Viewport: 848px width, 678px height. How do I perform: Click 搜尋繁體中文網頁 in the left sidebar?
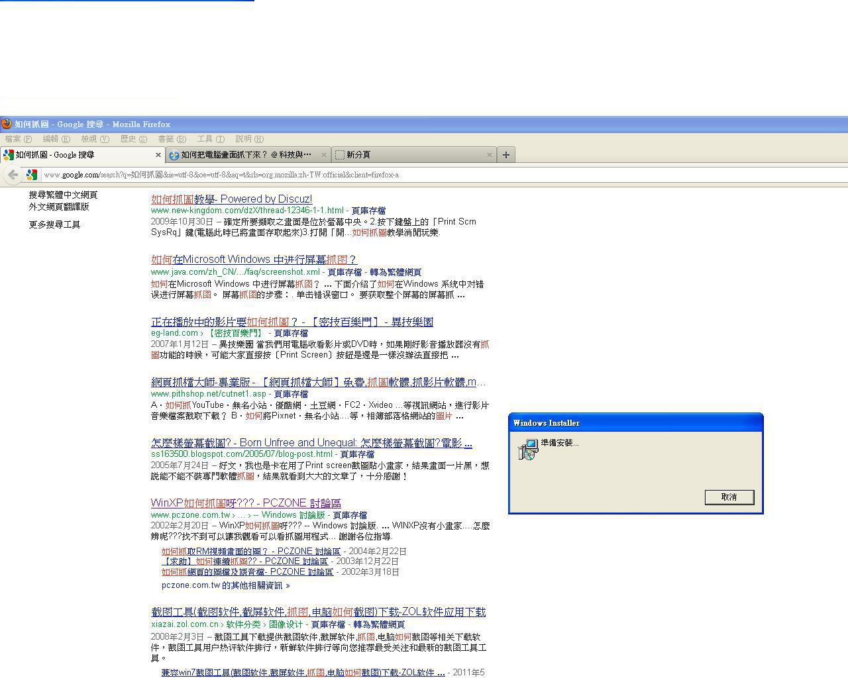tap(63, 195)
